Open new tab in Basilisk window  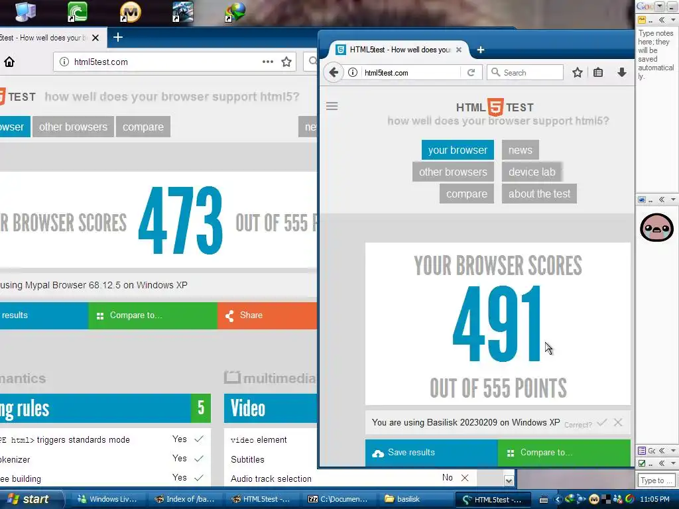pos(481,50)
